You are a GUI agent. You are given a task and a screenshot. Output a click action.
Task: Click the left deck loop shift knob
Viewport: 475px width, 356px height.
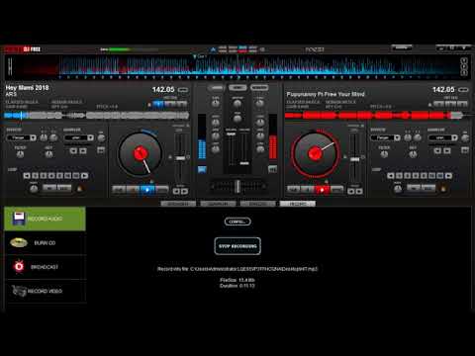34,189
